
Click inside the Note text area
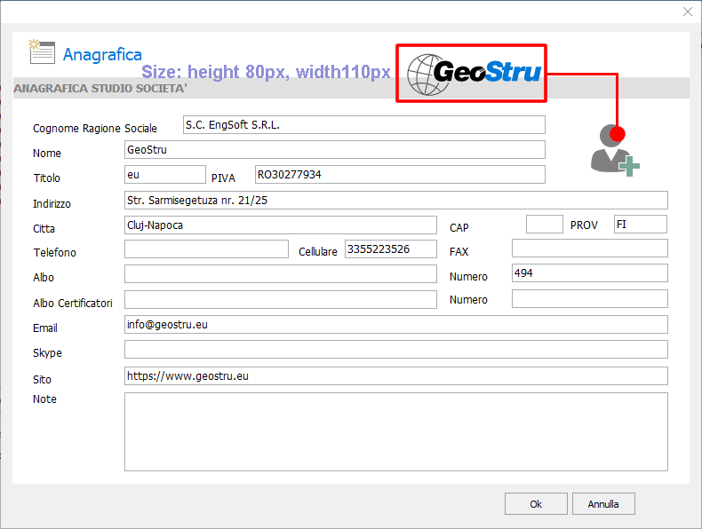point(395,432)
